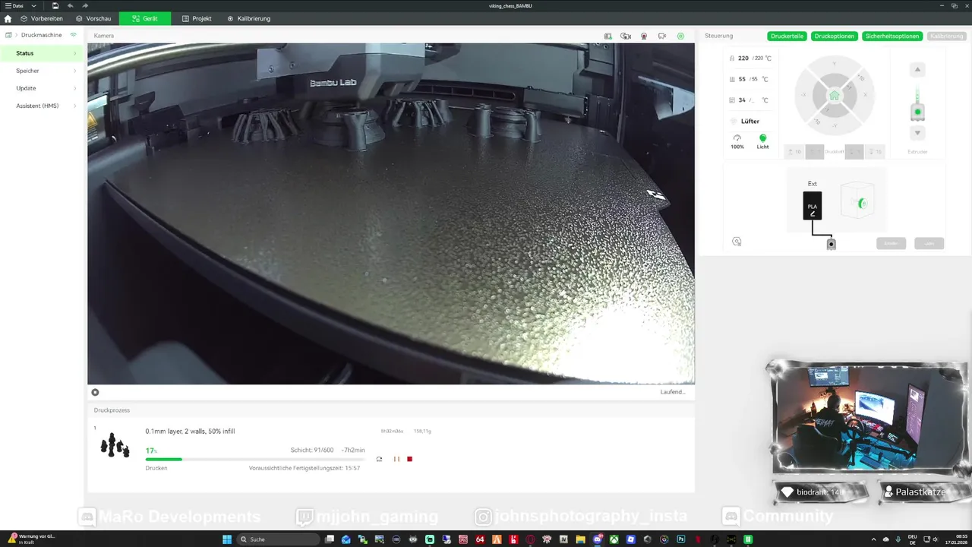
Task: Click the greyed Entladen button
Action: [x=891, y=243]
